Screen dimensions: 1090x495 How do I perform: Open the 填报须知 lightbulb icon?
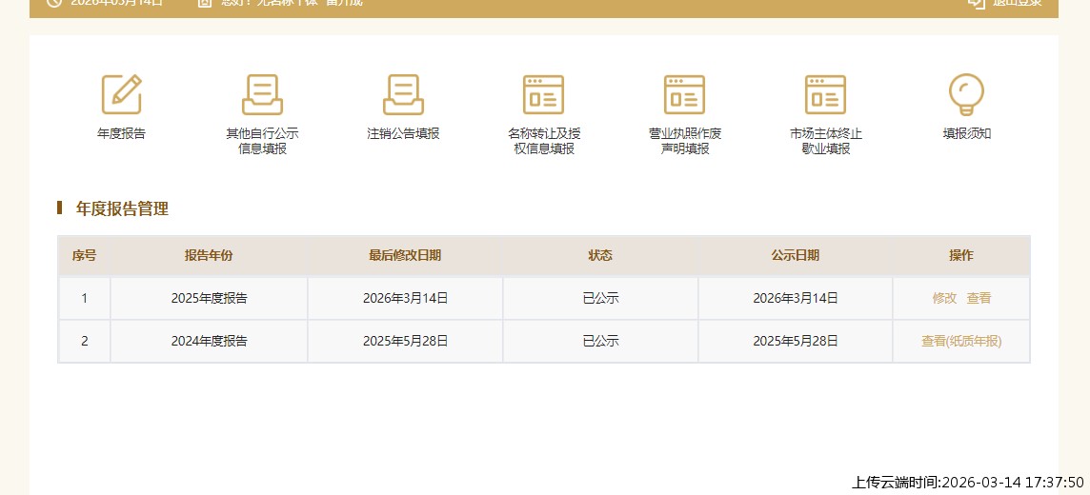click(x=966, y=94)
